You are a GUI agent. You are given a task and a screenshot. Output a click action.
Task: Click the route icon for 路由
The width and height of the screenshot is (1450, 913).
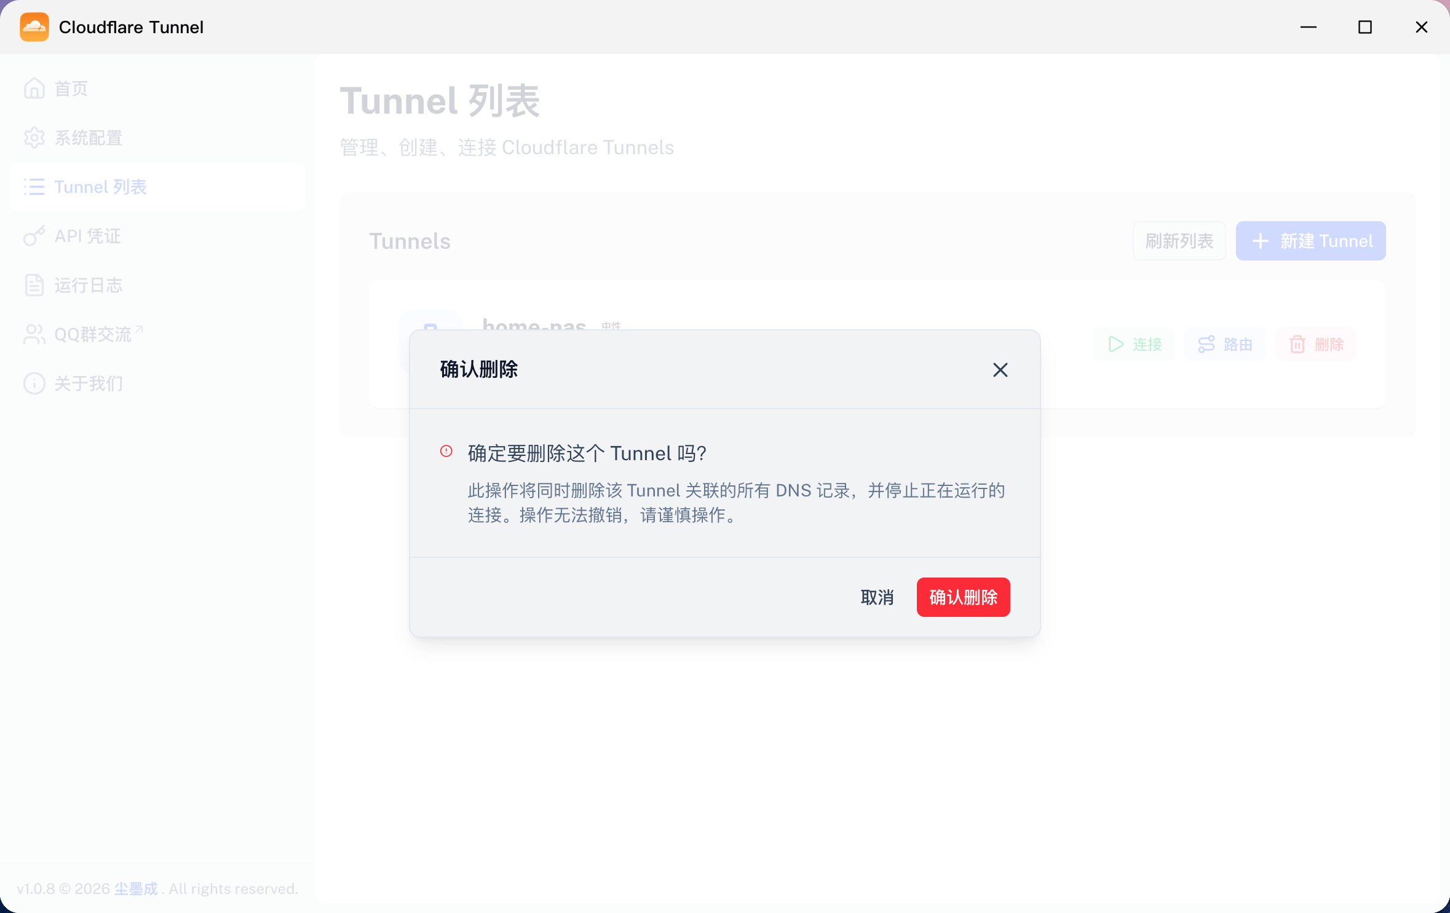pyautogui.click(x=1206, y=344)
